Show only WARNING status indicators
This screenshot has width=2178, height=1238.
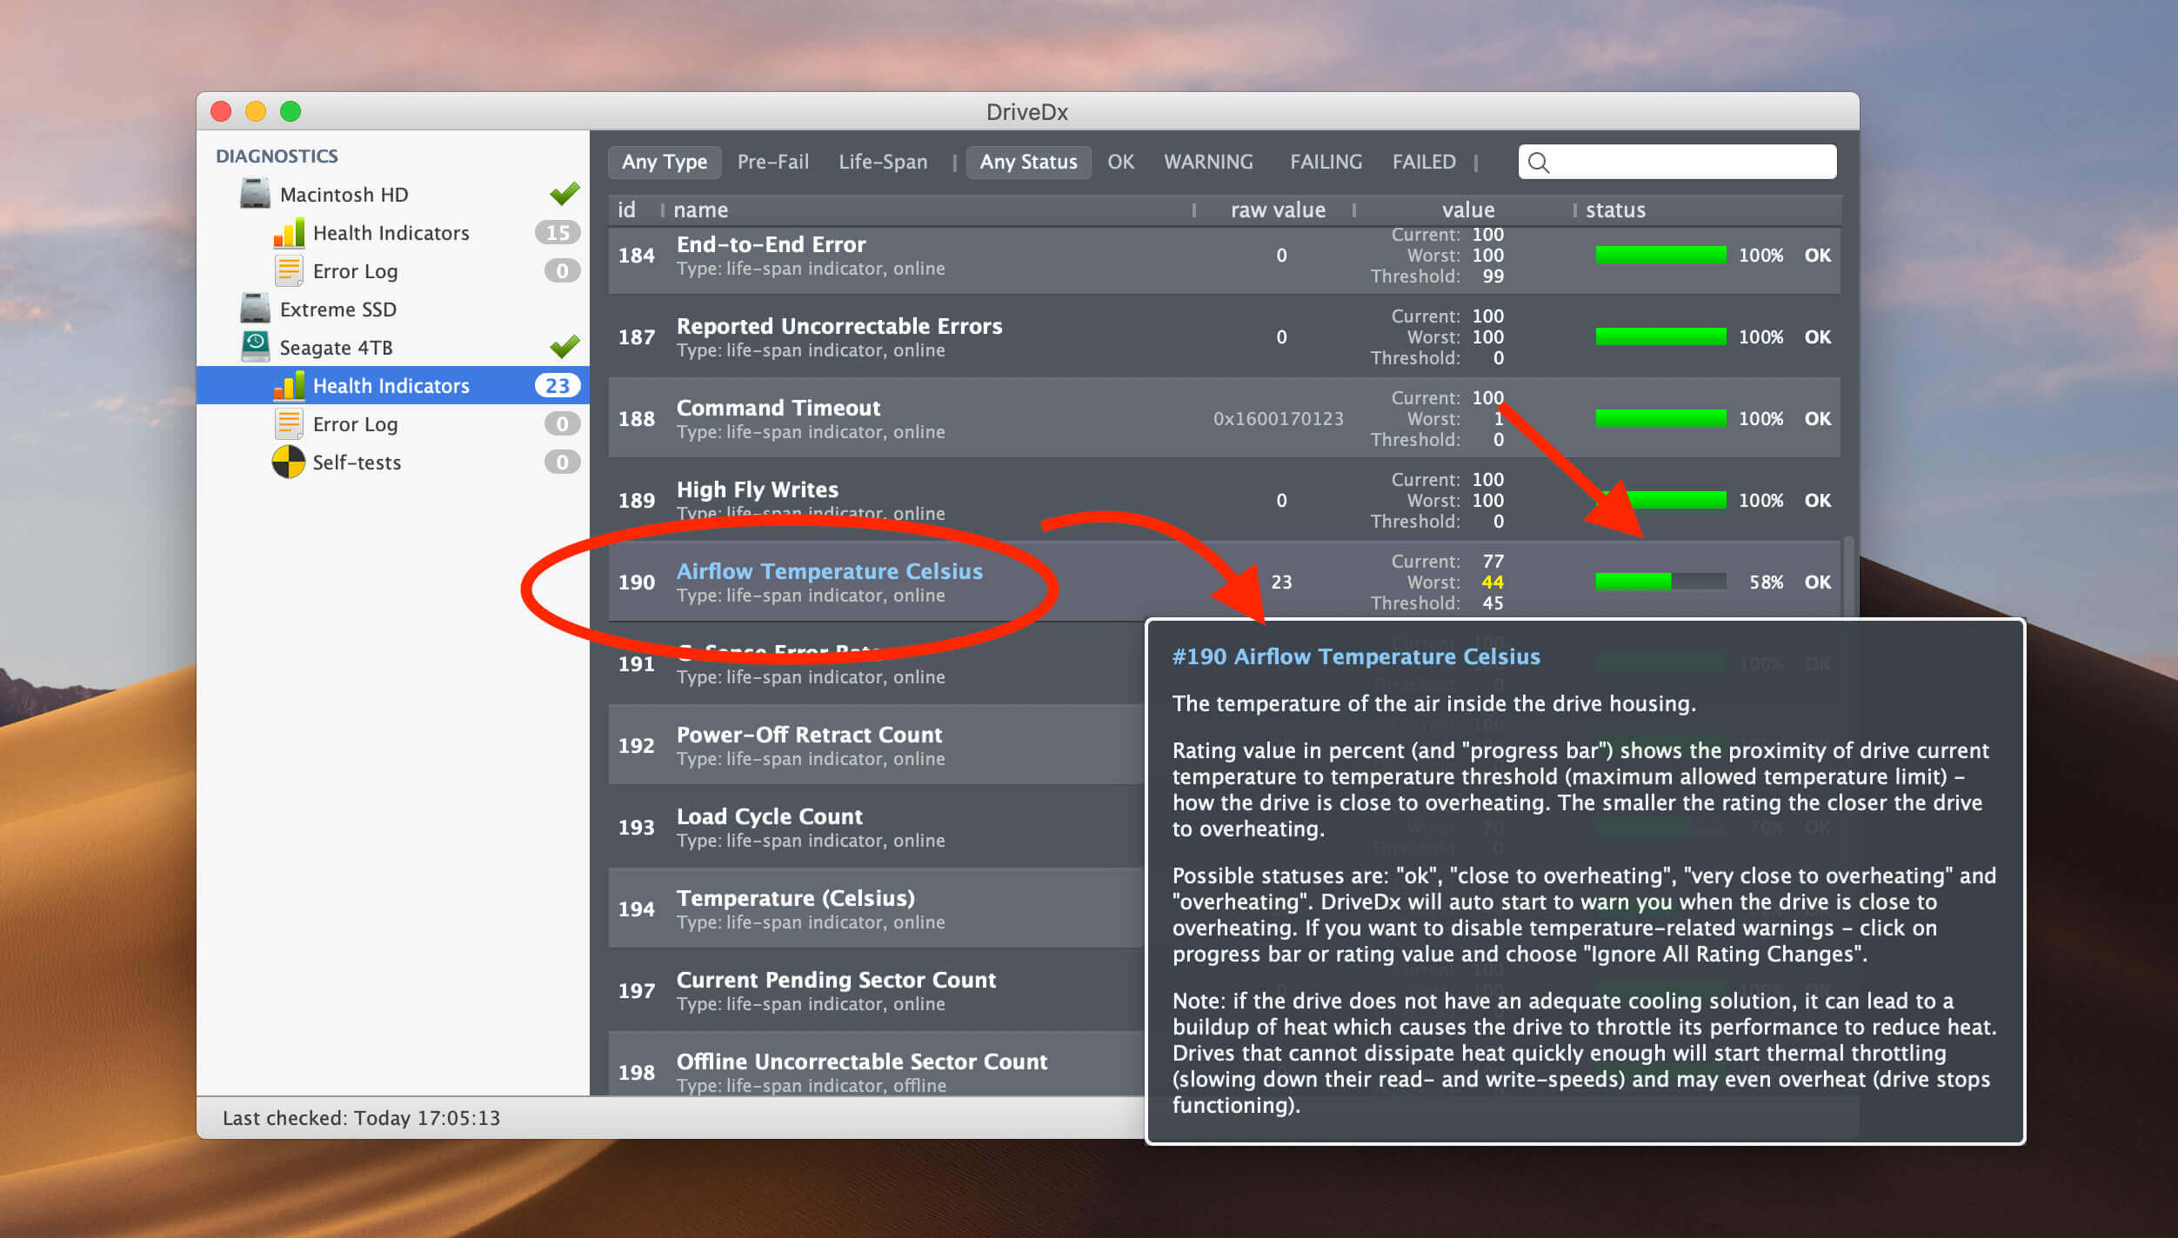tap(1208, 162)
